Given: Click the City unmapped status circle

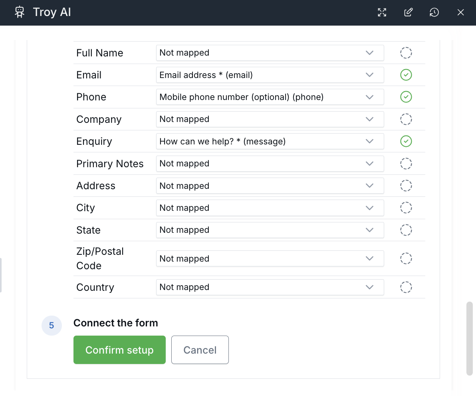Looking at the screenshot, I should coord(406,208).
